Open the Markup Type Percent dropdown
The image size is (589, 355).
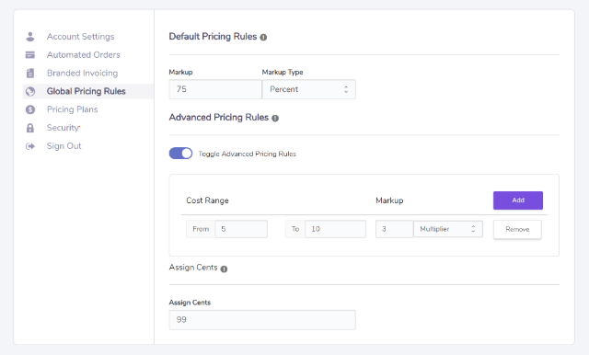point(309,89)
